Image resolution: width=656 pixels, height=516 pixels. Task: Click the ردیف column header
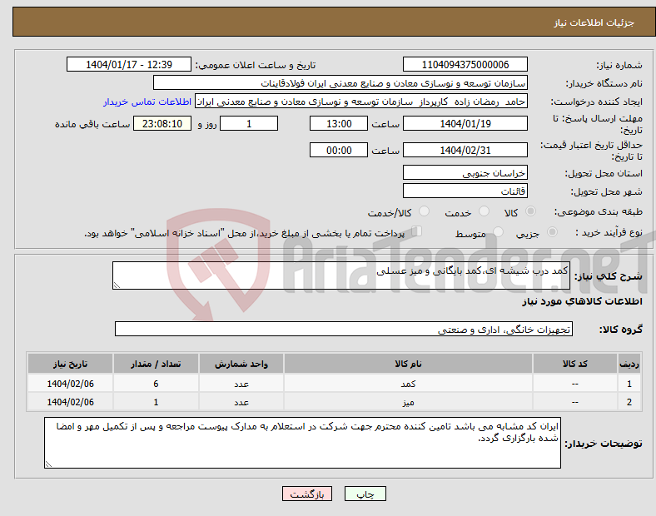tap(629, 364)
